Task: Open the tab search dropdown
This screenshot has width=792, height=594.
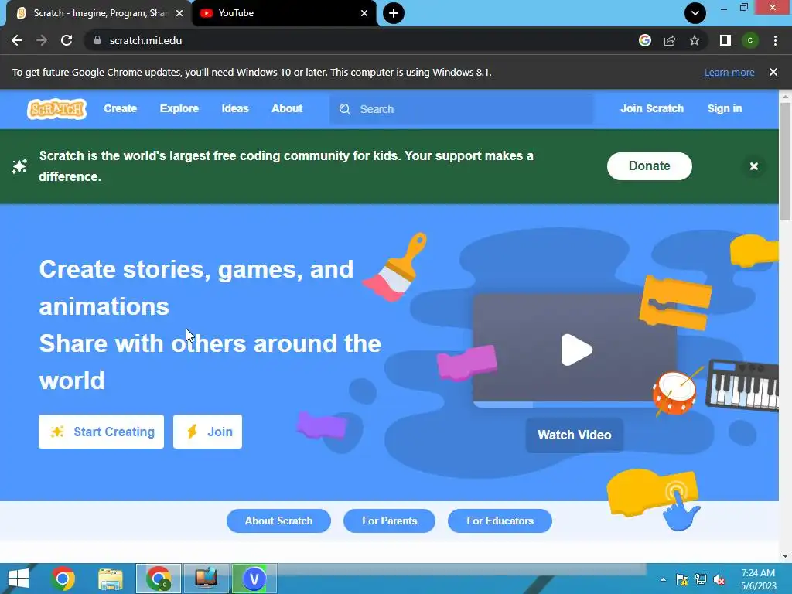Action: 695,13
